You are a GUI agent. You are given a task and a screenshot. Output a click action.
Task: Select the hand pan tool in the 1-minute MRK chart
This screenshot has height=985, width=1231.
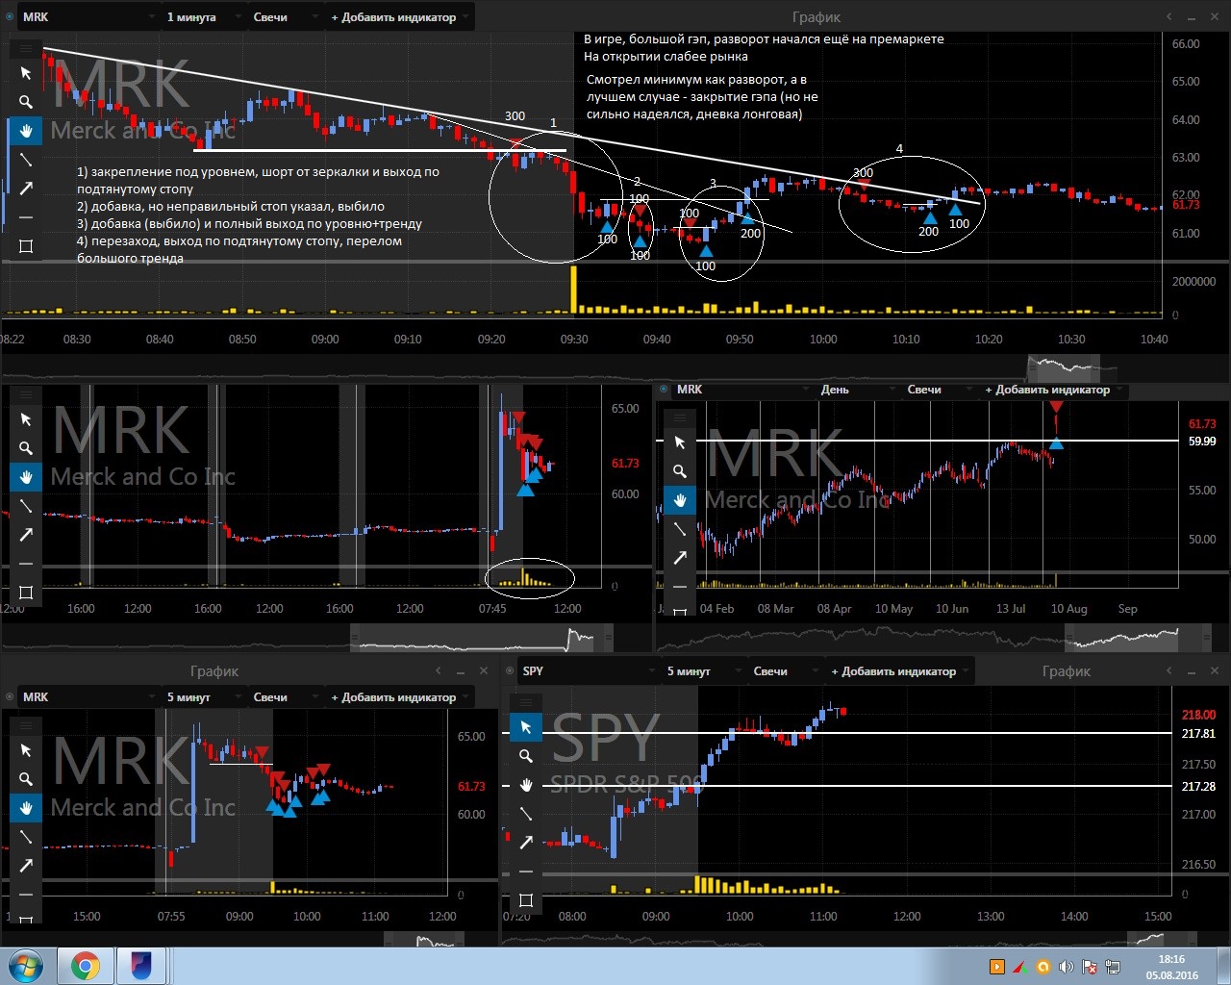coord(26,131)
